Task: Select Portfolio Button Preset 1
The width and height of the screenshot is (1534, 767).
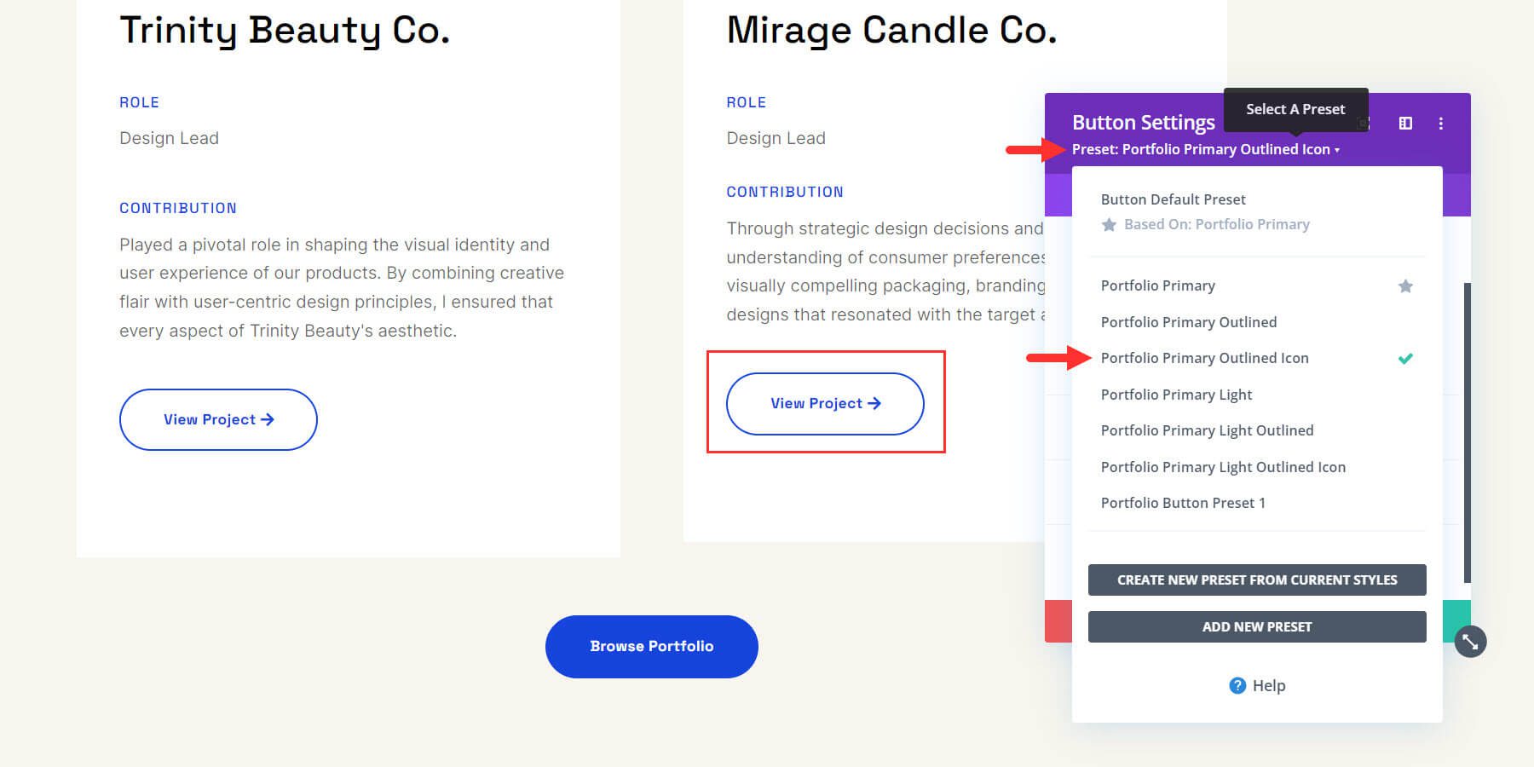Action: point(1183,503)
